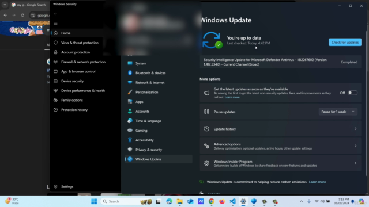The height and width of the screenshot is (207, 369).
Task: Open Device security laptop icon
Action: click(55, 81)
